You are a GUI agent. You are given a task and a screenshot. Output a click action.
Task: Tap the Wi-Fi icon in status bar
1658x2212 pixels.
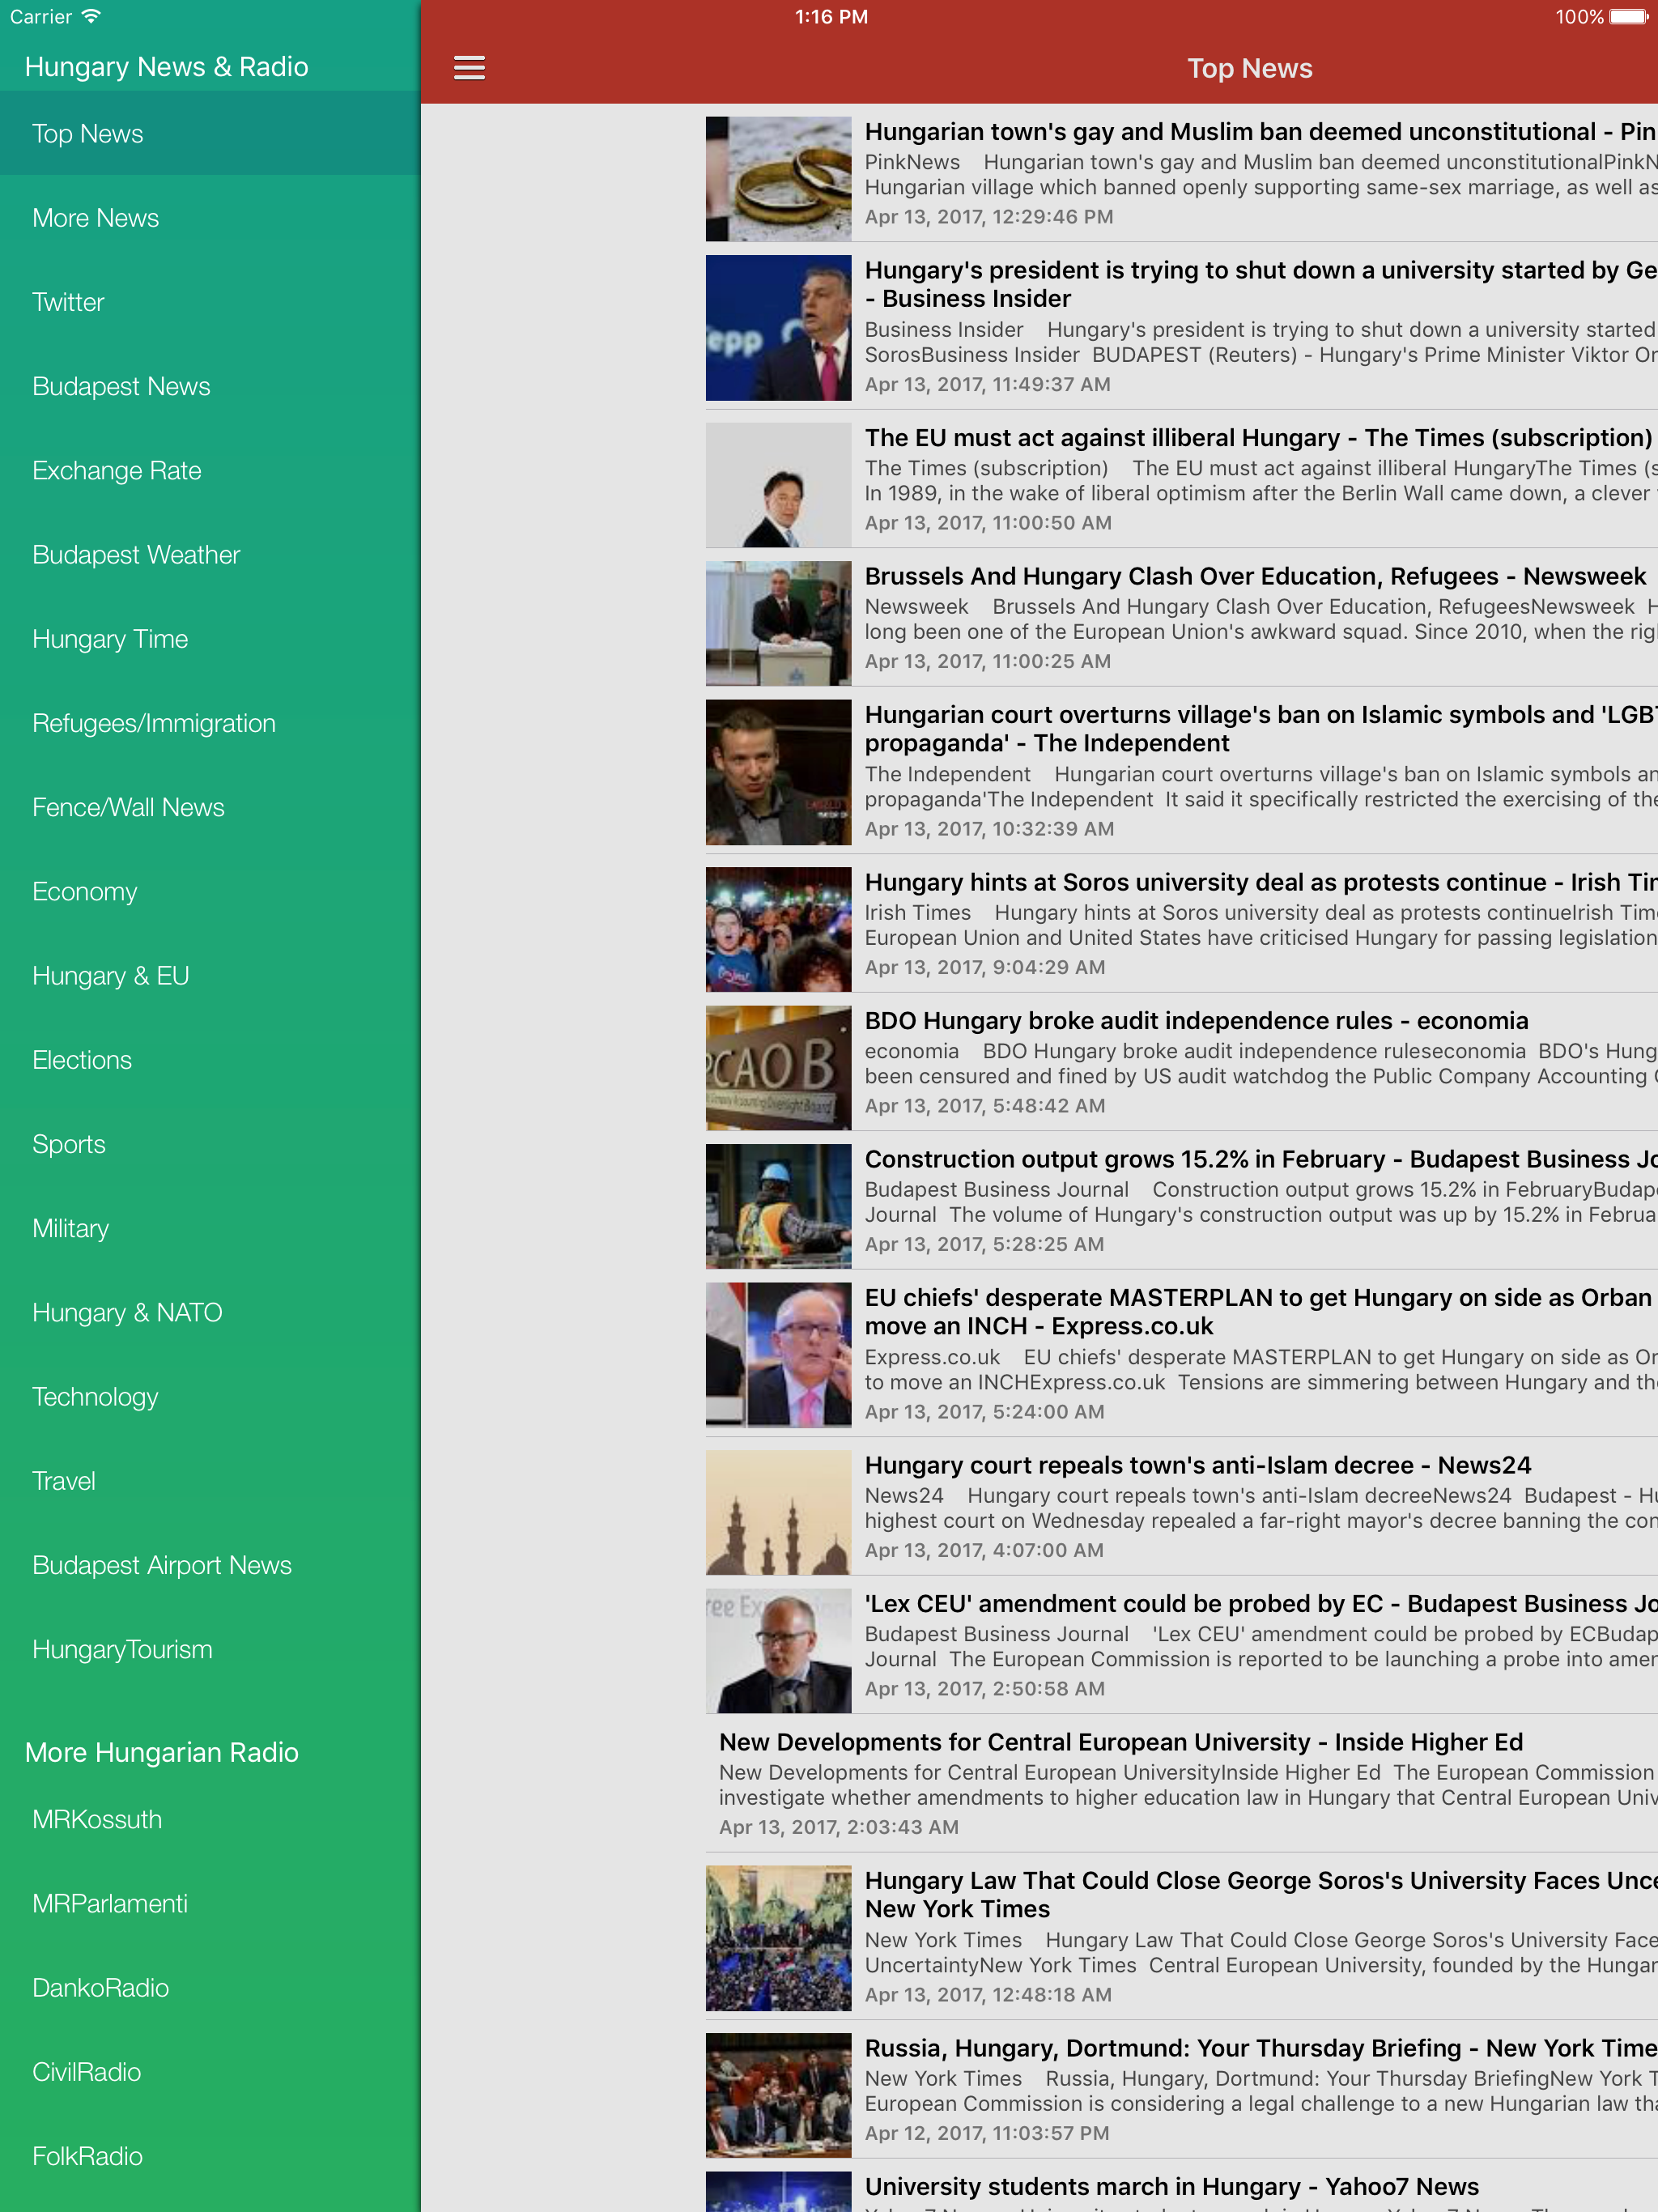pos(91,16)
